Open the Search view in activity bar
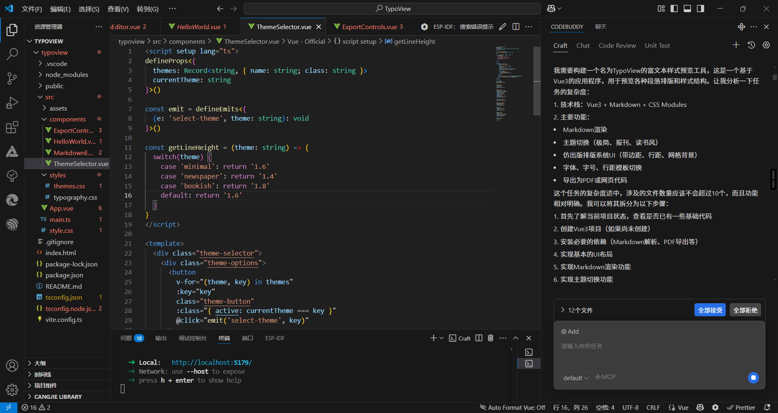Image resolution: width=778 pixels, height=413 pixels. tap(12, 54)
